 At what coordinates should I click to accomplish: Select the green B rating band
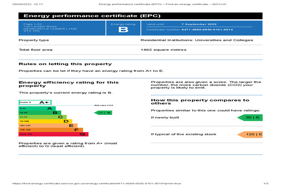click(x=39, y=112)
